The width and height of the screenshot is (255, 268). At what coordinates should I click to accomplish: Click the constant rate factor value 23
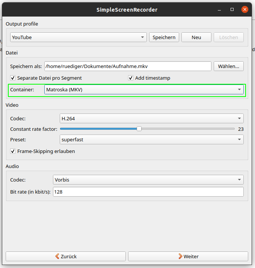coord(241,129)
